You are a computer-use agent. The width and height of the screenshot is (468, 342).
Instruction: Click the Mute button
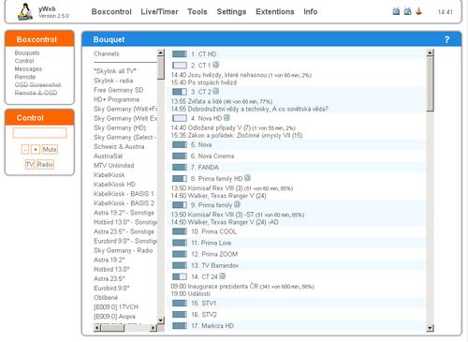point(50,149)
